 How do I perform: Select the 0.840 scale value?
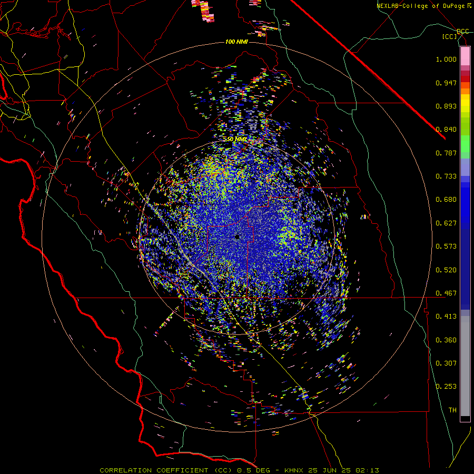(446, 130)
